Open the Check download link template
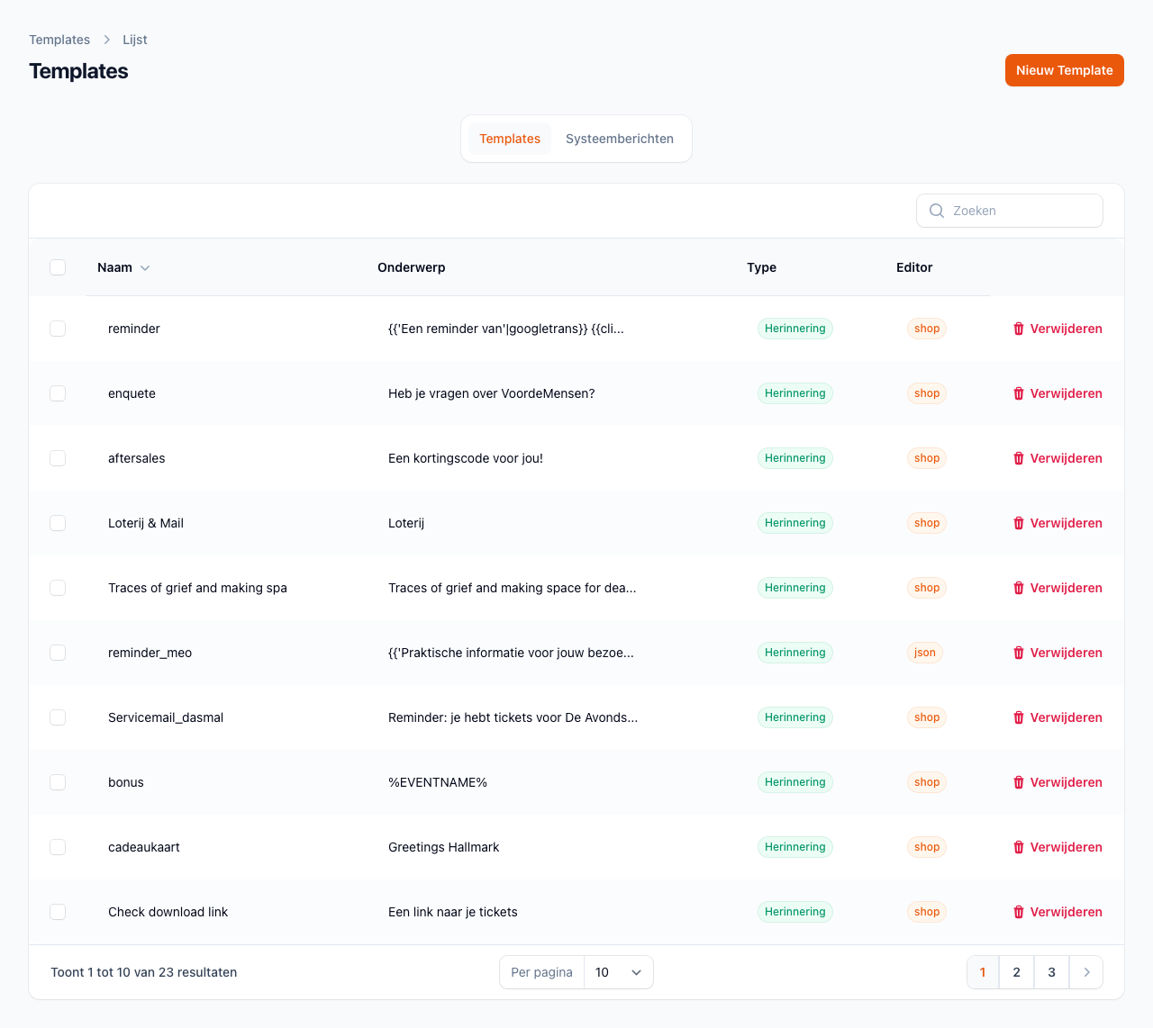The width and height of the screenshot is (1153, 1028). pyautogui.click(x=168, y=912)
